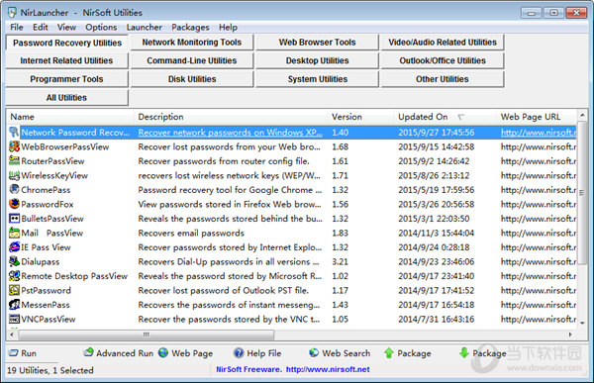This screenshot has width=594, height=383.
Task: Switch to System Utilities tab
Action: tap(317, 79)
